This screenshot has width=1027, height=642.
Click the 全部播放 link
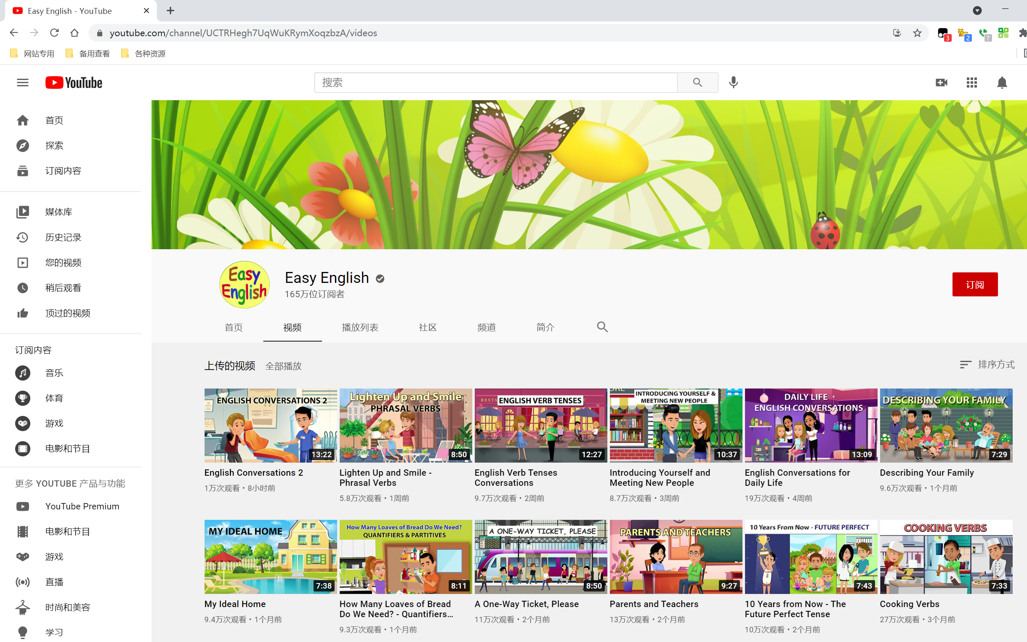[283, 366]
